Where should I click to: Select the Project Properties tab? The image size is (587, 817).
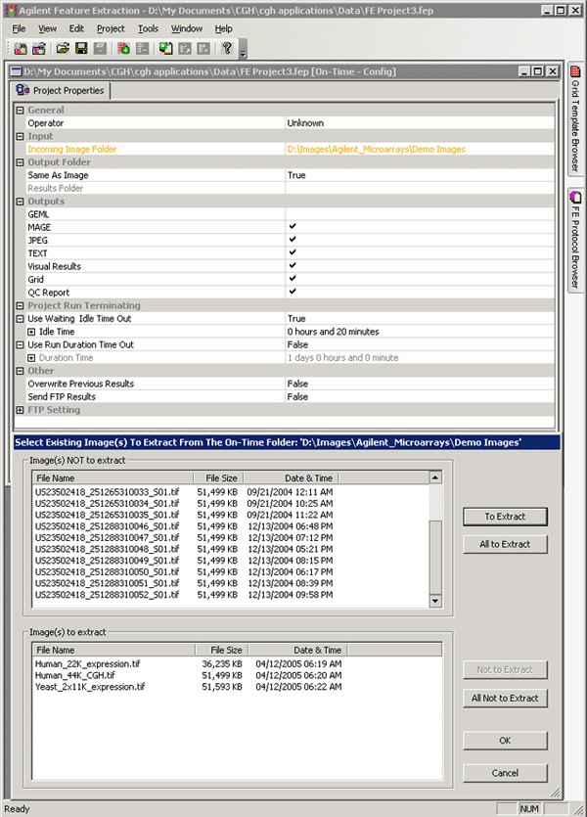click(61, 91)
